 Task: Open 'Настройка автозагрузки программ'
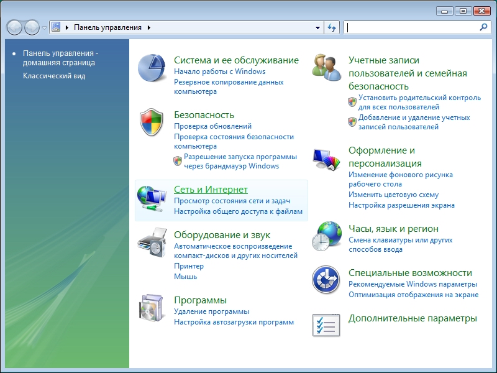(x=234, y=322)
